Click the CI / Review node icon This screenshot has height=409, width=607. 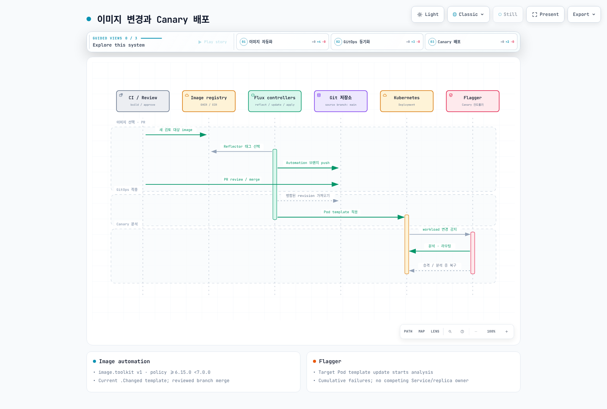[121, 95]
